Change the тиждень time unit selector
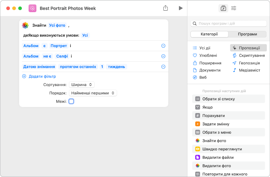 pyautogui.click(x=116, y=67)
